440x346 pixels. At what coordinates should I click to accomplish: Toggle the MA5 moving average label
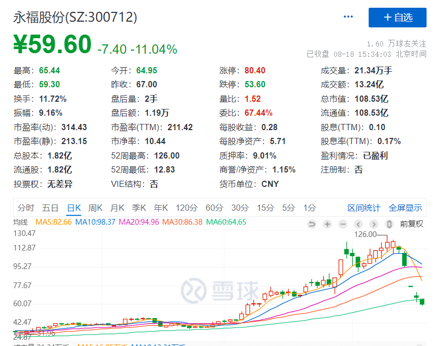(x=53, y=223)
